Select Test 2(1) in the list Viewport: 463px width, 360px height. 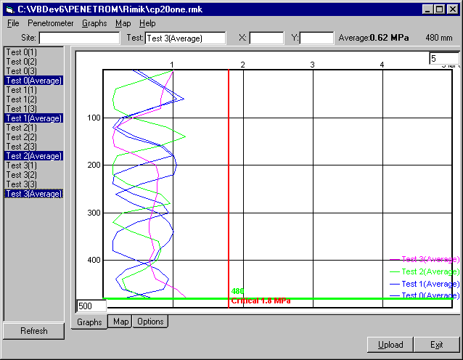click(33, 128)
